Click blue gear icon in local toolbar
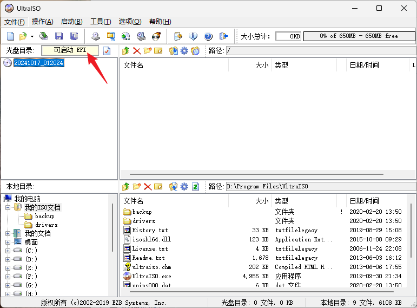Image resolution: width=417 pixels, height=308 pixels. (x=184, y=187)
